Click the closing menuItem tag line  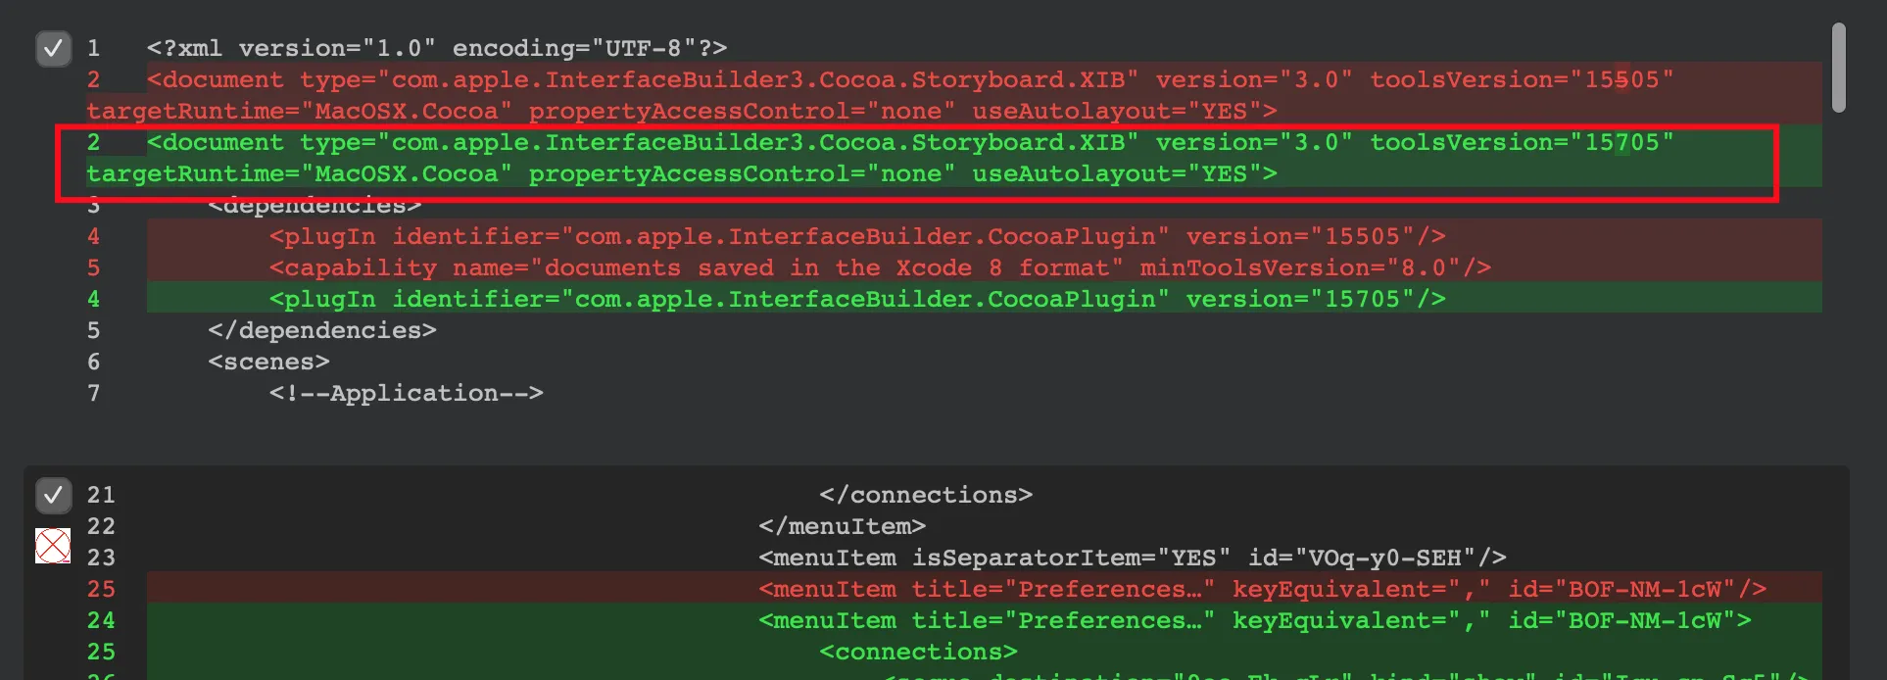pos(842,527)
